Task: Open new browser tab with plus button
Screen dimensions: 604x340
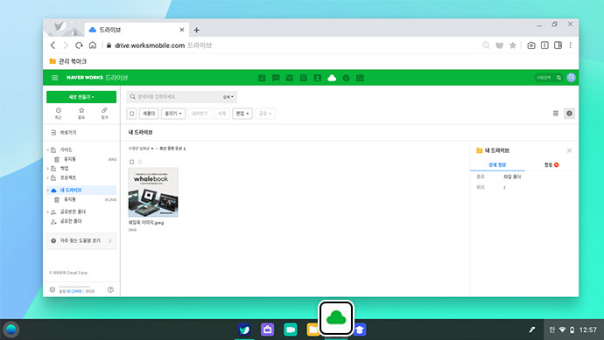Action: pyautogui.click(x=196, y=30)
